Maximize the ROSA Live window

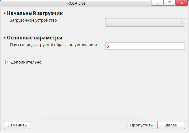(x=169, y=3)
